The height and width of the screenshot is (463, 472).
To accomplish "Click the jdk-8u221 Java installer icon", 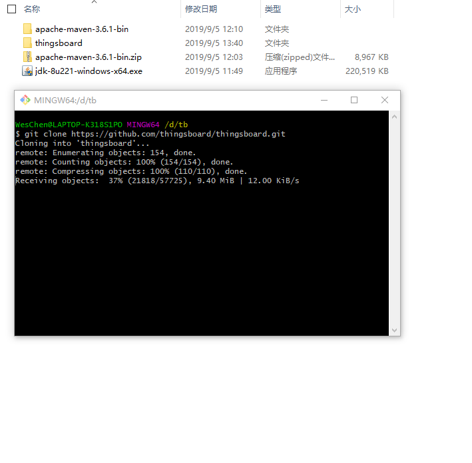I will (27, 71).
